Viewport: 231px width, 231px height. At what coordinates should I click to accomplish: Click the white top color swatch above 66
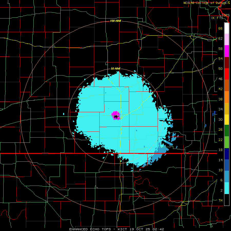[227, 28]
